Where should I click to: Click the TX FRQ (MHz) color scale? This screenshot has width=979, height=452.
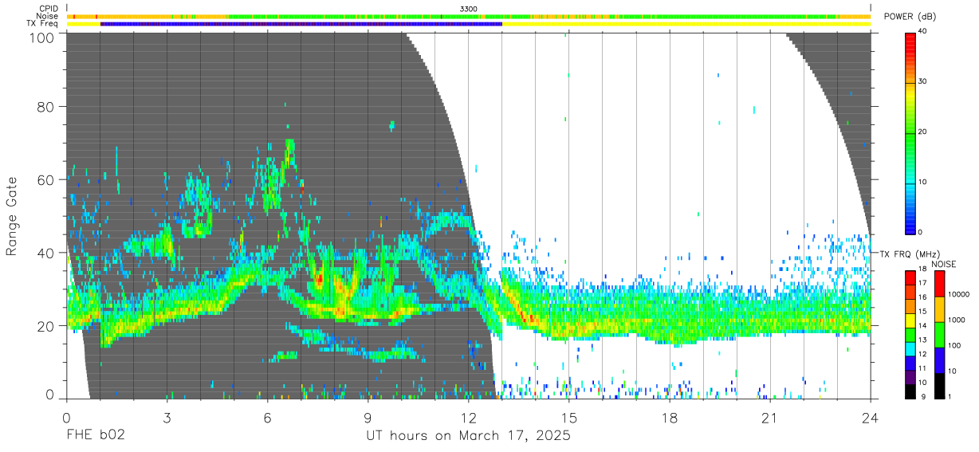point(910,335)
